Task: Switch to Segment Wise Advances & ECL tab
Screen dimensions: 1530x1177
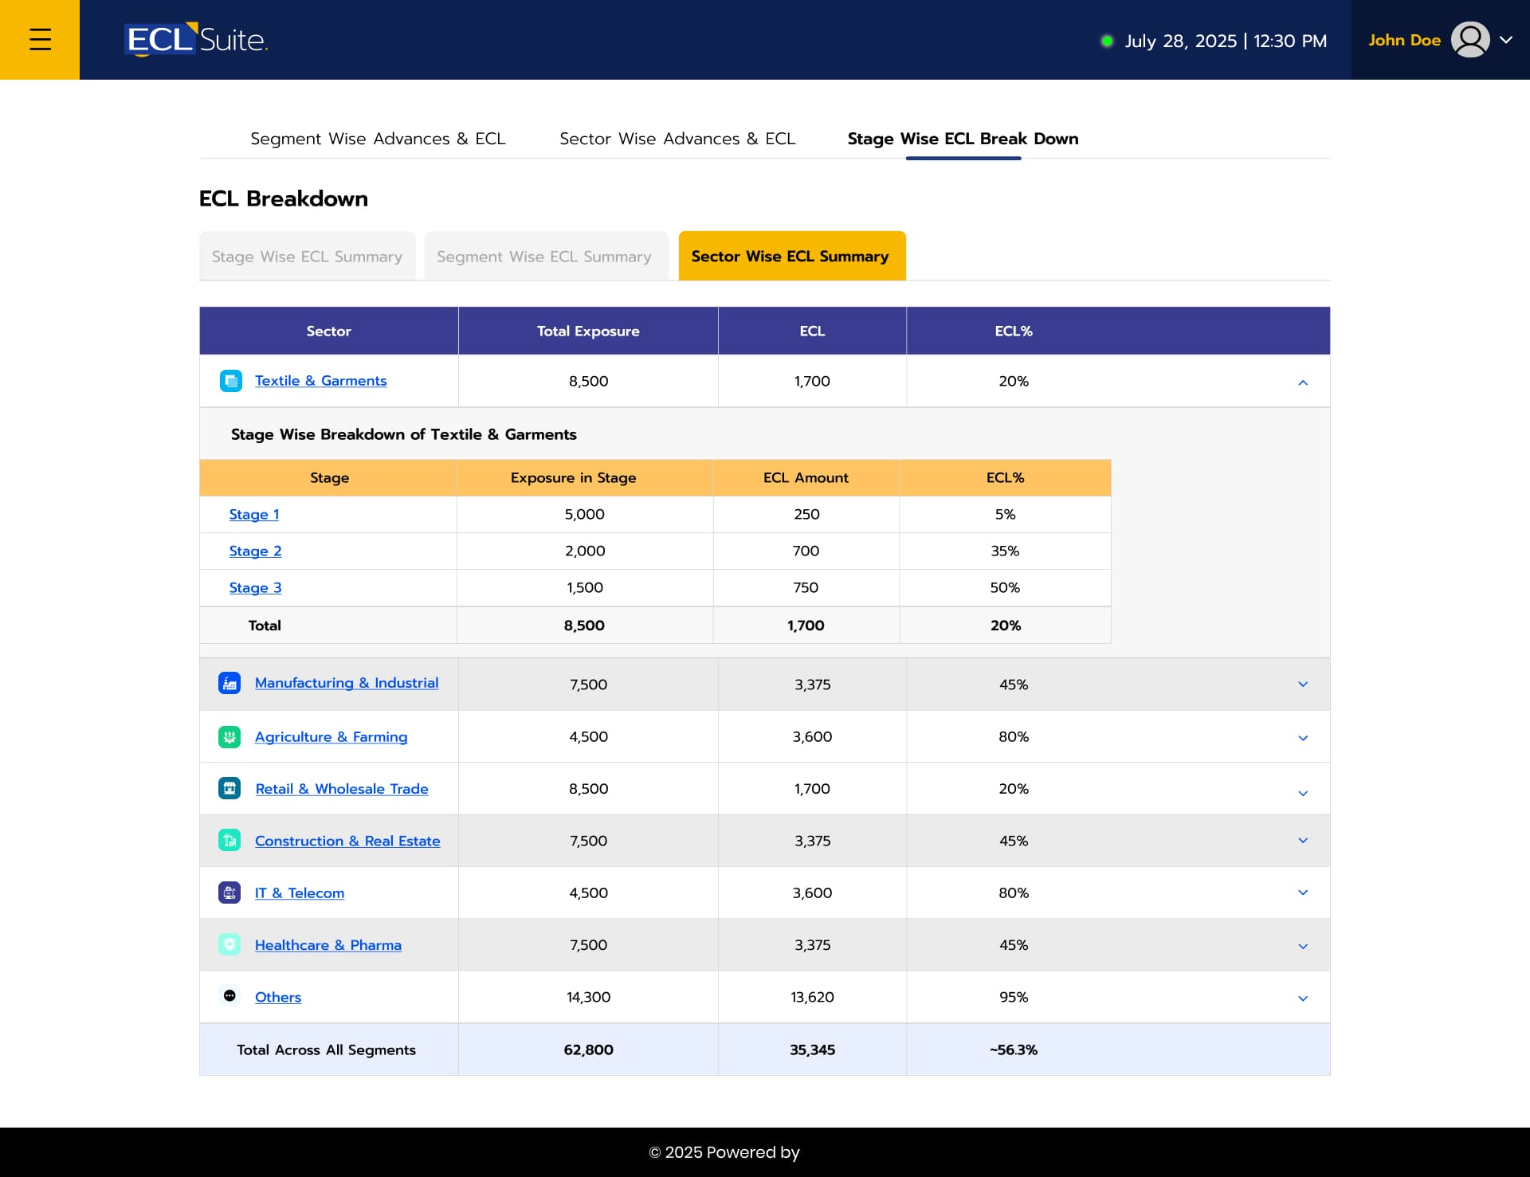Action: click(x=378, y=139)
